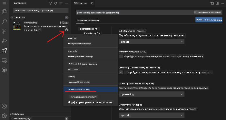Click the CodeSwing manage gear icon
Viewport: 226px width, 120px height.
click(x=66, y=30)
